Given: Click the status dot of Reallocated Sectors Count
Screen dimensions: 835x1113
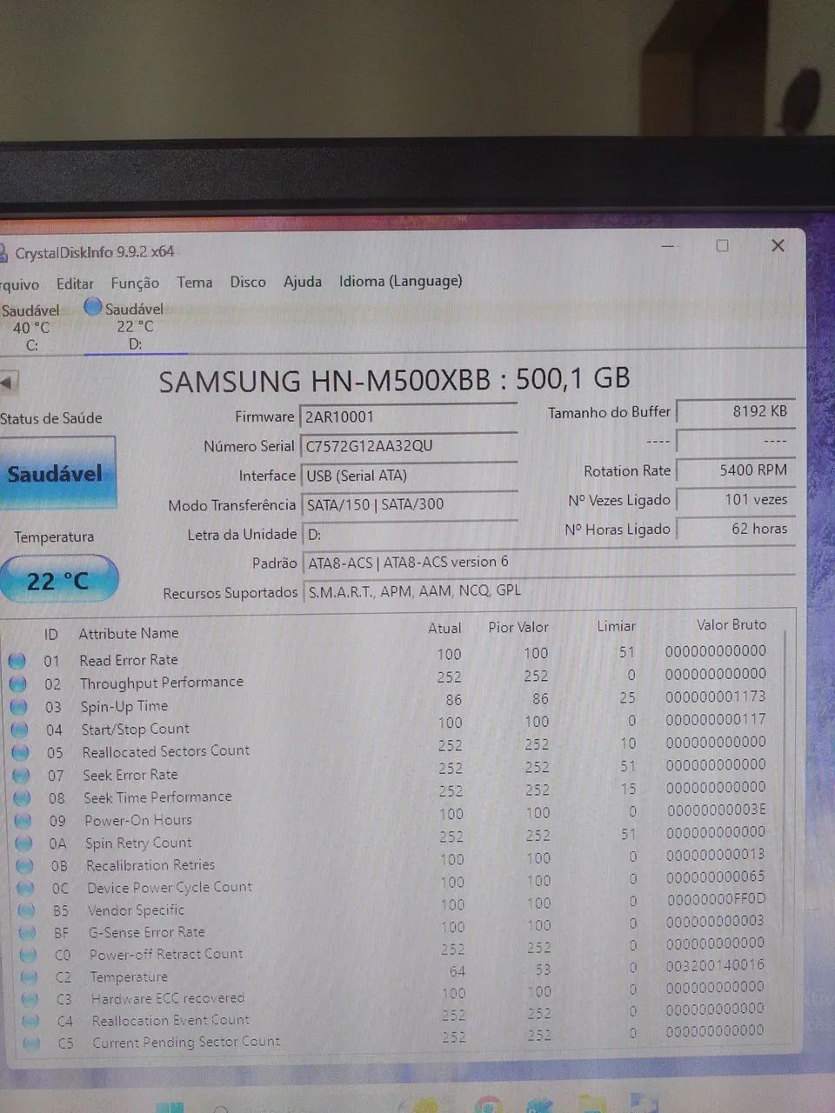Looking at the screenshot, I should 20,752.
